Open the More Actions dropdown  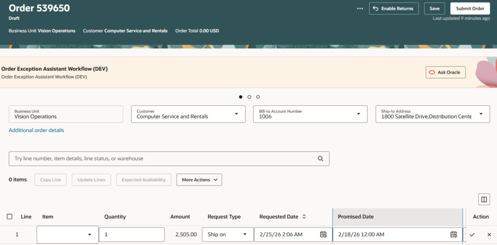199,180
